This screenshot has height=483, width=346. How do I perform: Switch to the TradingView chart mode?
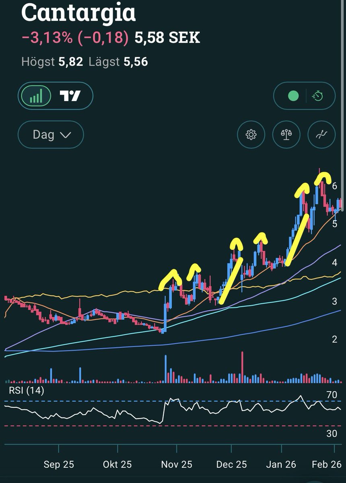coord(70,96)
